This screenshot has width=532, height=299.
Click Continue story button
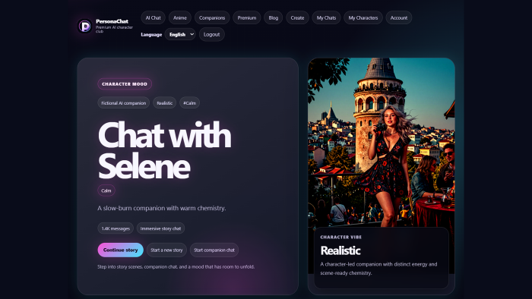click(x=120, y=250)
